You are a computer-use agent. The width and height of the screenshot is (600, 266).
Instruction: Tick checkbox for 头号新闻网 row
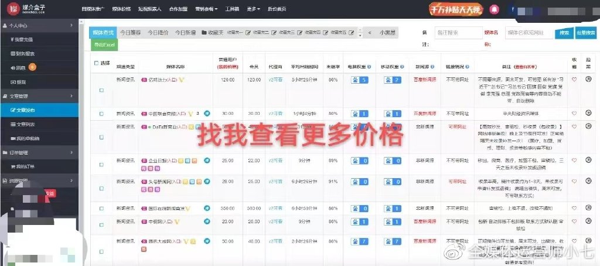point(101,188)
